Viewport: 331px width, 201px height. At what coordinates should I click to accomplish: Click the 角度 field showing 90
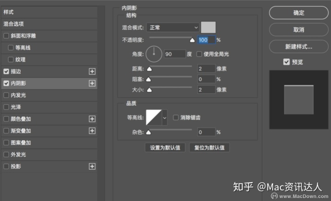coord(175,54)
